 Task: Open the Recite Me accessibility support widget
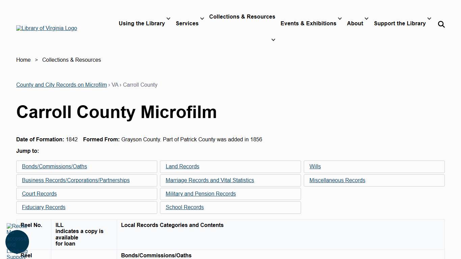coord(17,241)
